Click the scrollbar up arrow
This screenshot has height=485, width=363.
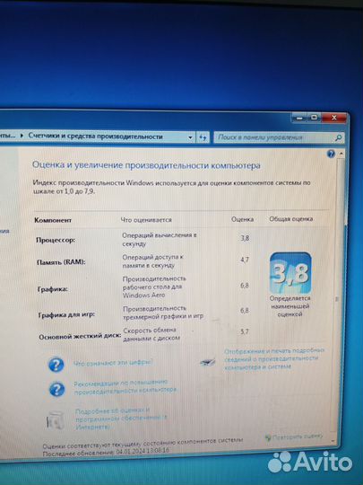341,154
